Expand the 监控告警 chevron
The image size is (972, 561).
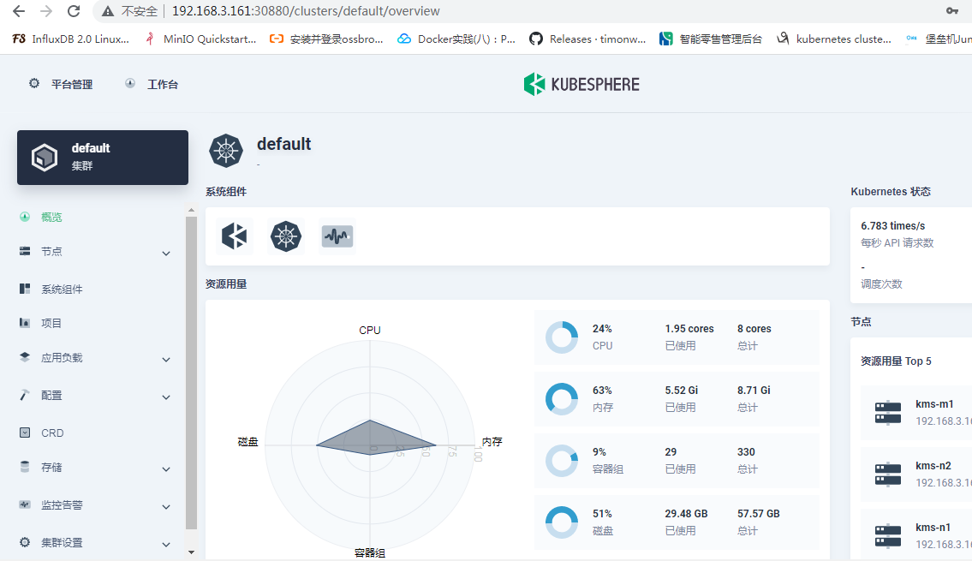(x=166, y=507)
